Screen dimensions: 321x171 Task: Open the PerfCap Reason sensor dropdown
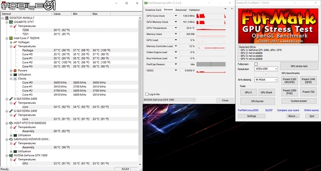coord(176,64)
